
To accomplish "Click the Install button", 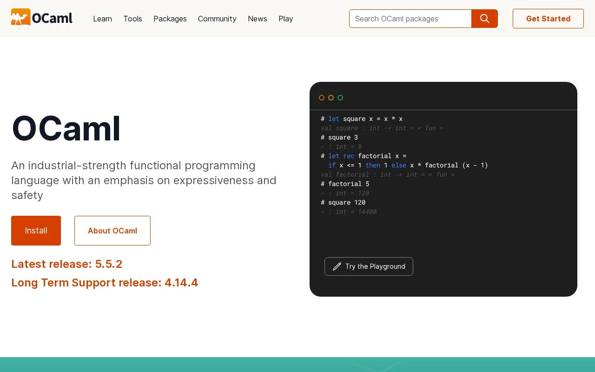I will click(36, 231).
